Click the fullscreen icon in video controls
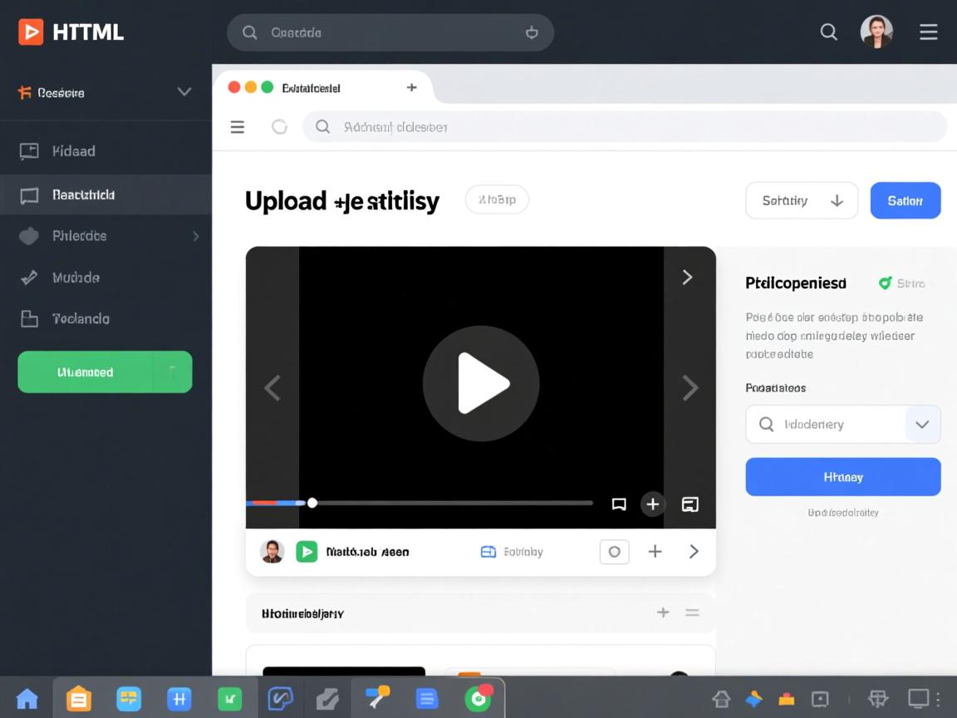 [690, 504]
